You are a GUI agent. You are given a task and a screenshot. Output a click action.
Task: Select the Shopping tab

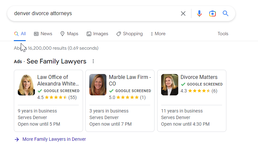(129, 34)
